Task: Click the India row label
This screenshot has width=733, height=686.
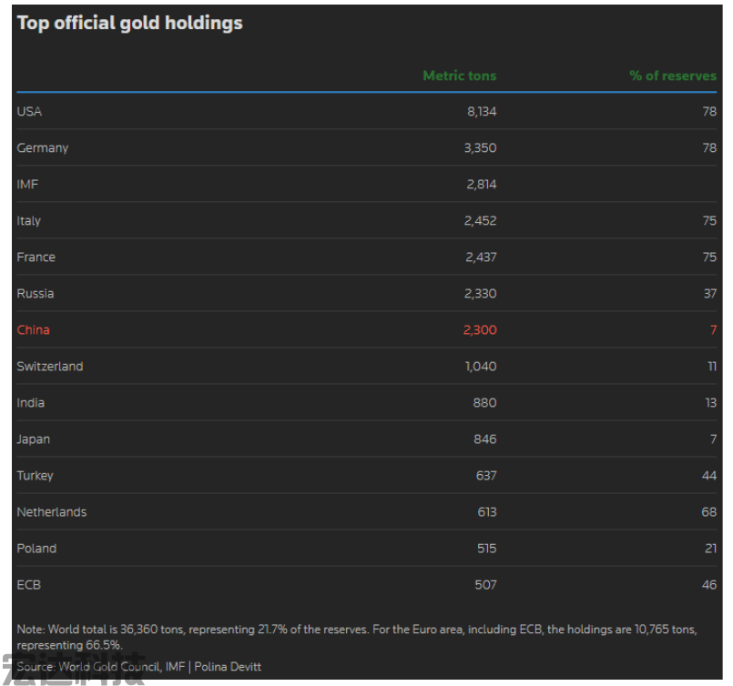Action: (x=30, y=402)
